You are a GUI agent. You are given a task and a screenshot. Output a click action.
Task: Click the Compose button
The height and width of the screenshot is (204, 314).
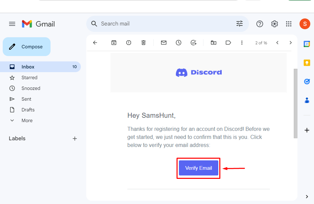[x=27, y=47]
